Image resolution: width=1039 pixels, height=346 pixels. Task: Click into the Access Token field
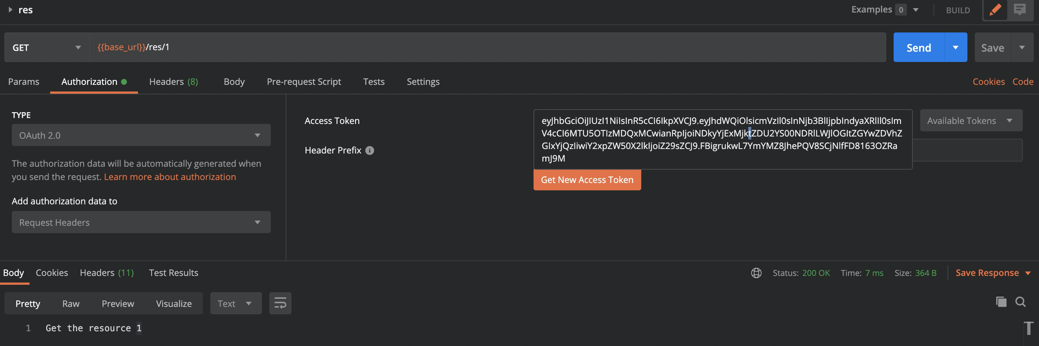(722, 139)
